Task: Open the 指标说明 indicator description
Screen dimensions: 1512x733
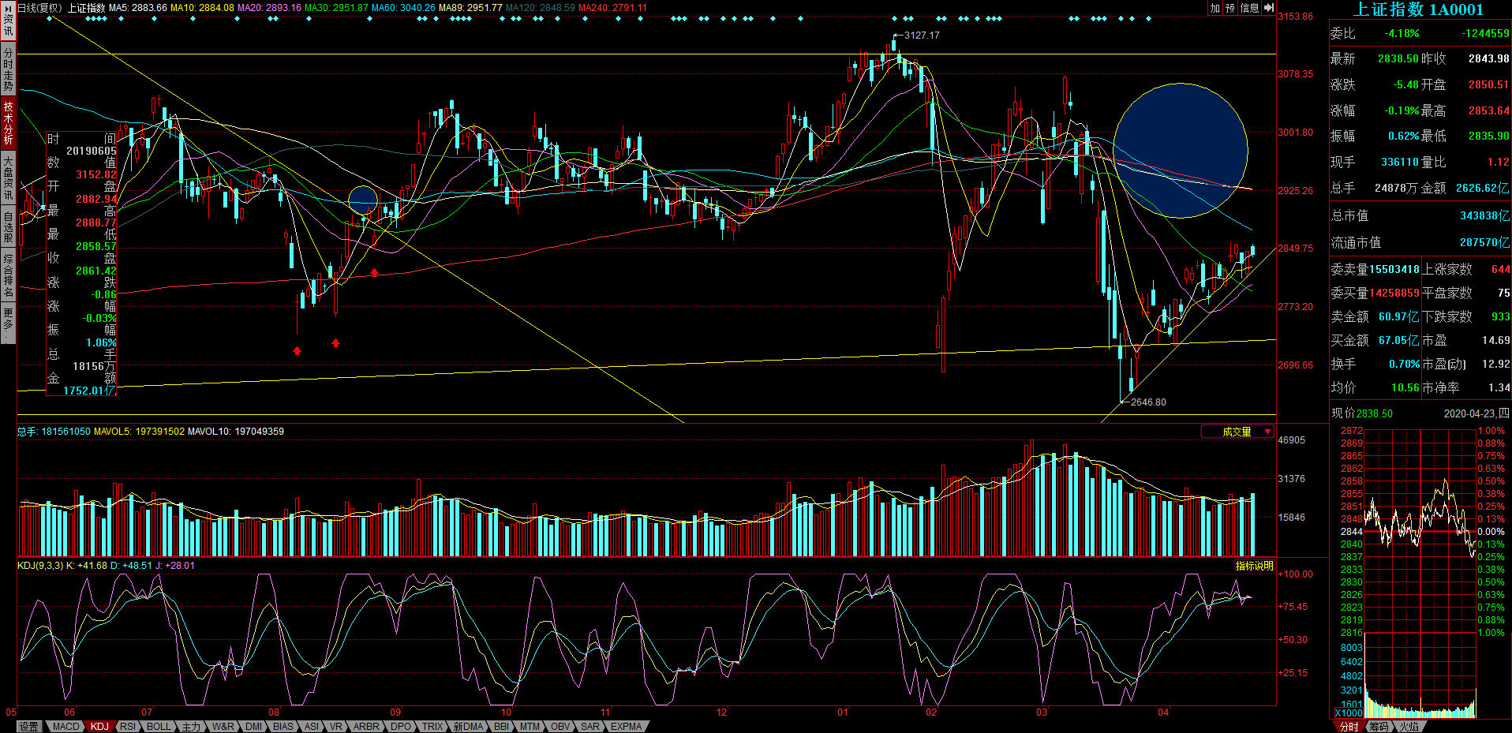Action: click(x=1254, y=566)
